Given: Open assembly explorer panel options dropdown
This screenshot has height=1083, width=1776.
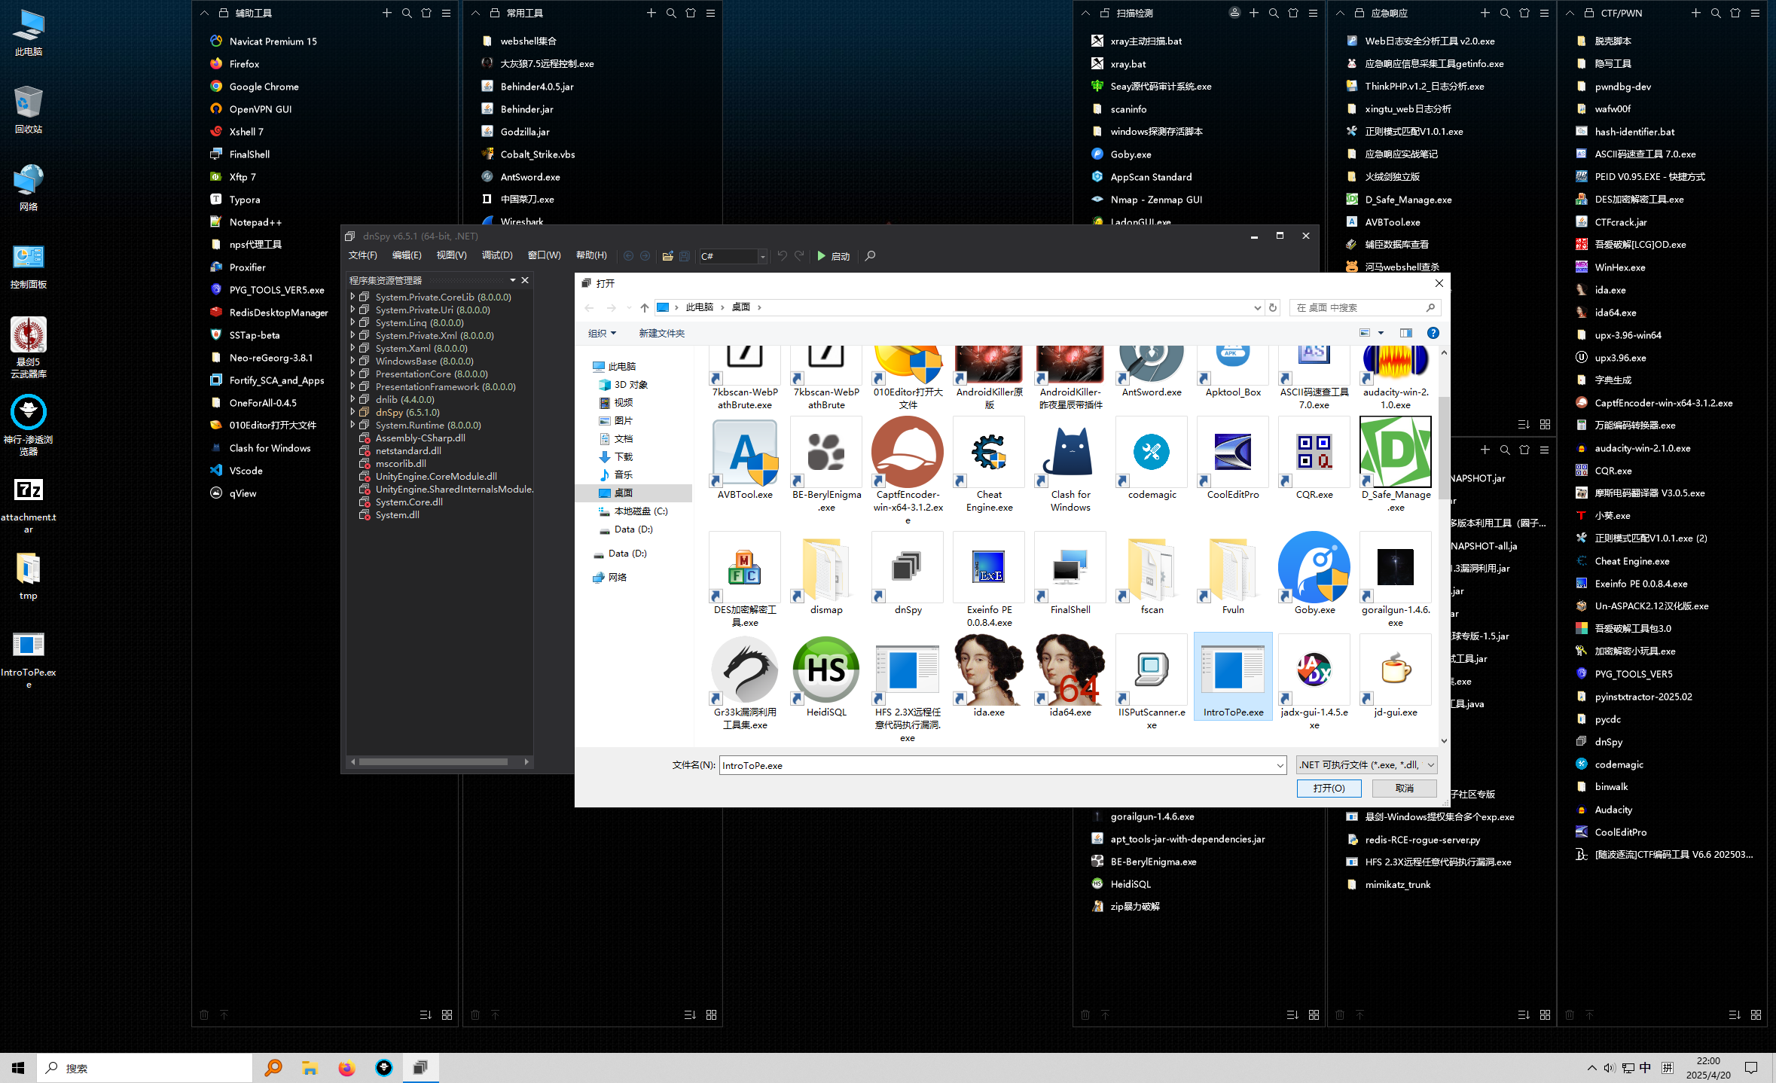Looking at the screenshot, I should pyautogui.click(x=513, y=280).
